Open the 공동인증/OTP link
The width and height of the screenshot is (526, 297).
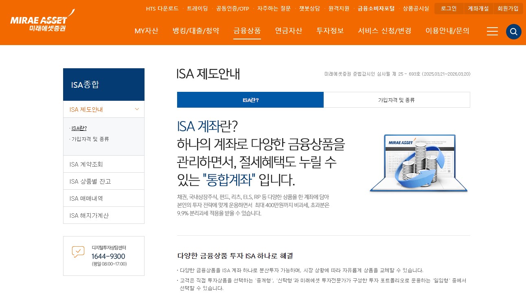point(232,9)
